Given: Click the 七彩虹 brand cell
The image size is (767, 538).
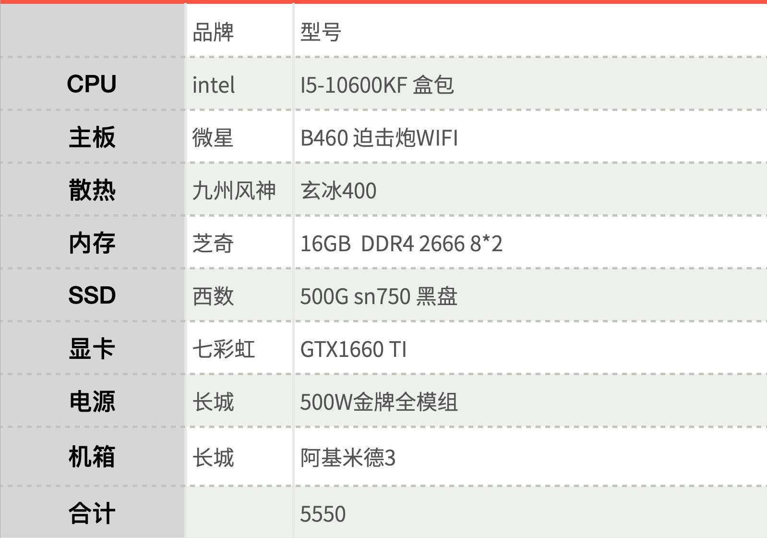Looking at the screenshot, I should [224, 349].
